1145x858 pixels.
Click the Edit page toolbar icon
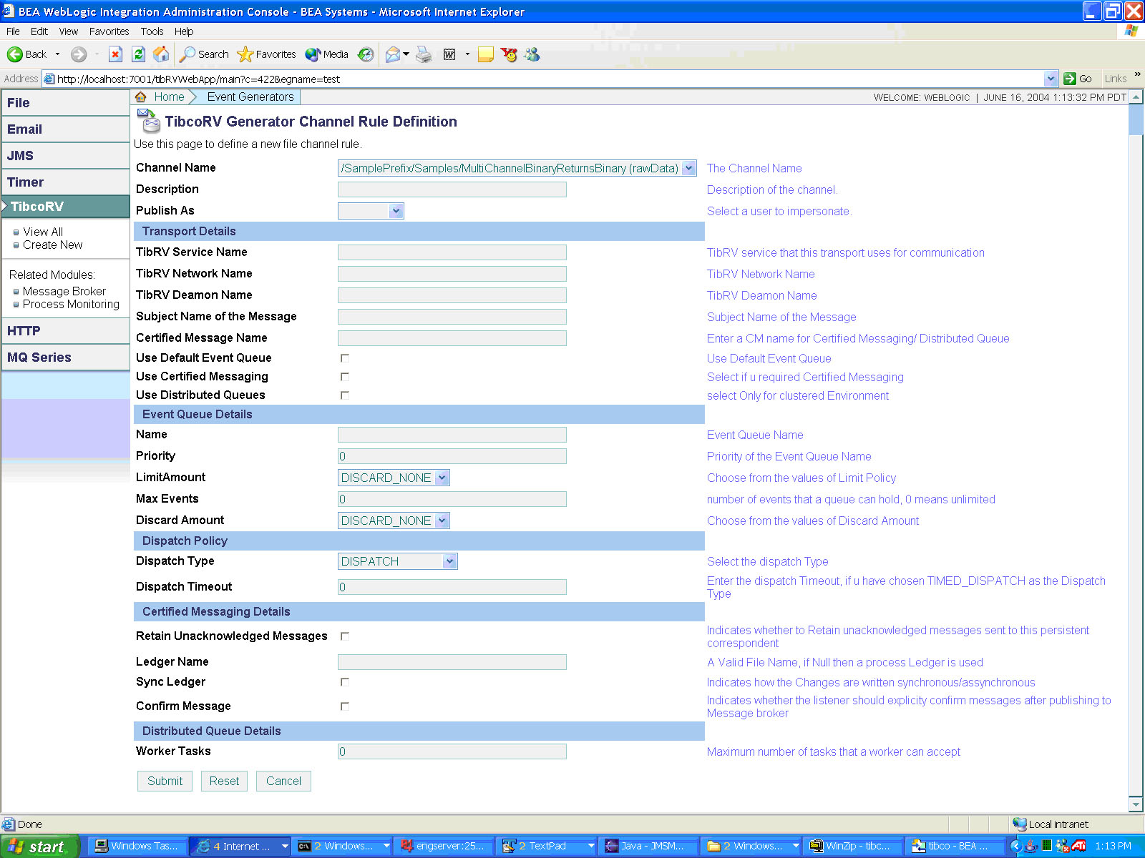tap(449, 54)
